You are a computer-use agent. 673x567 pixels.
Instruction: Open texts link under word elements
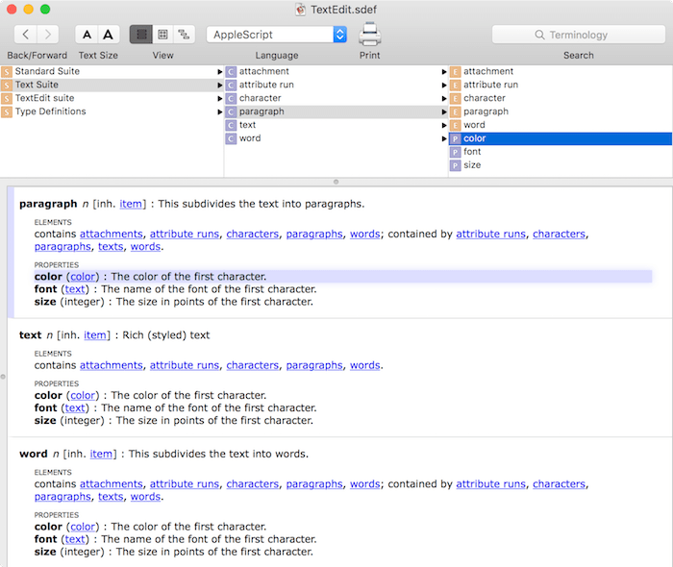click(x=111, y=497)
